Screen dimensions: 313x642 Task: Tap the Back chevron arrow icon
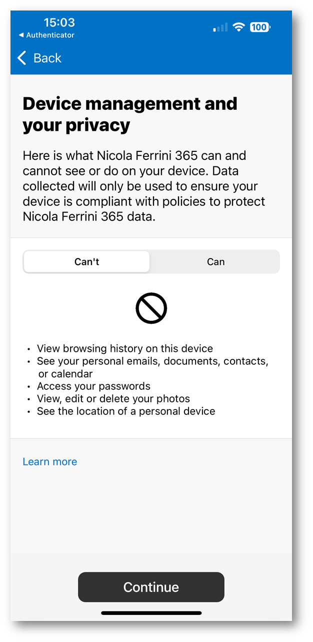21,58
